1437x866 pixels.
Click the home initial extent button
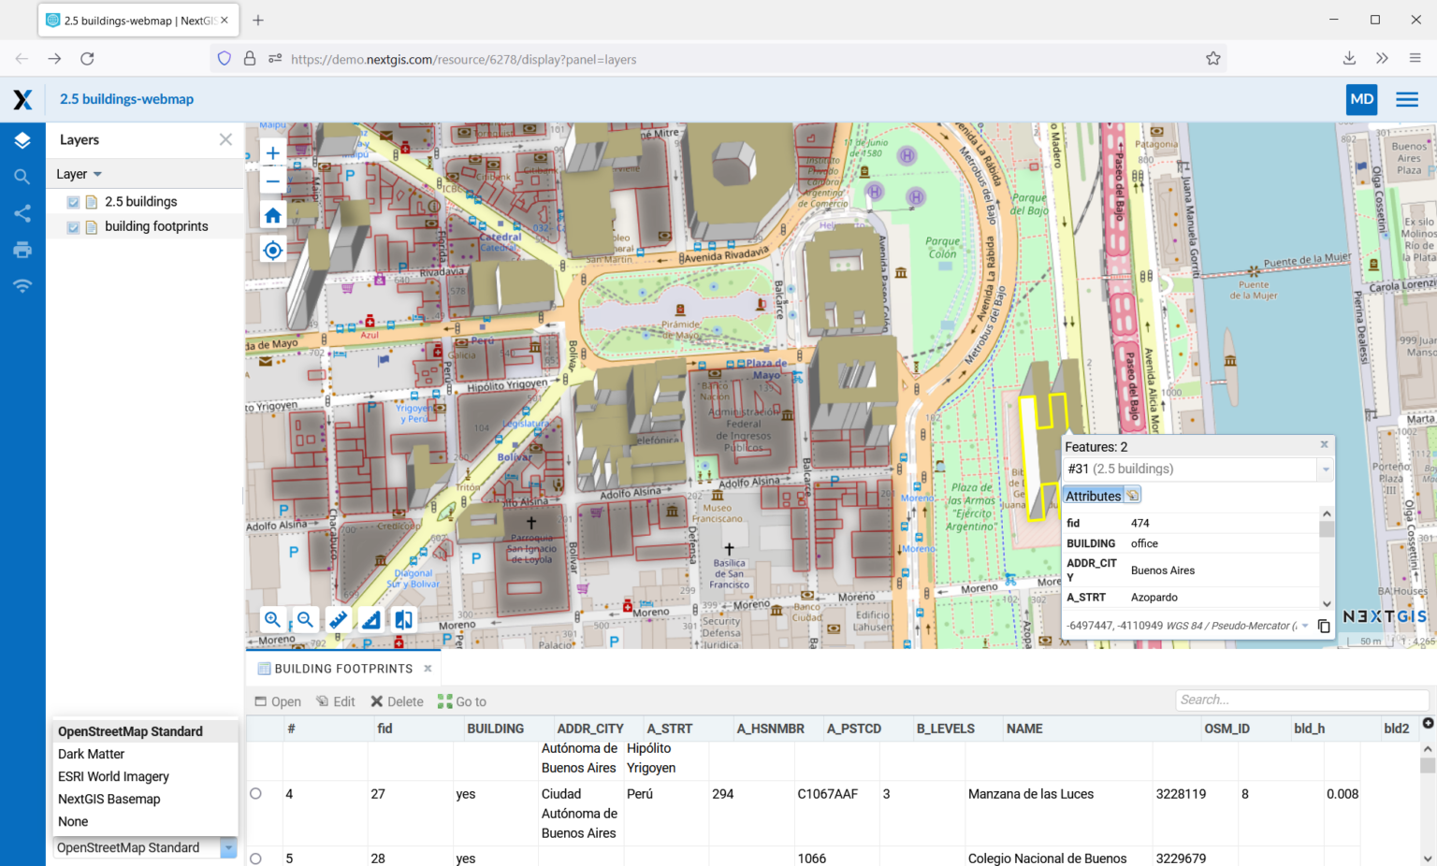[x=272, y=216]
